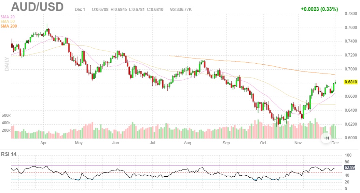Click the yellow 0.6810 current price tag
360x193 pixels.
coord(350,82)
